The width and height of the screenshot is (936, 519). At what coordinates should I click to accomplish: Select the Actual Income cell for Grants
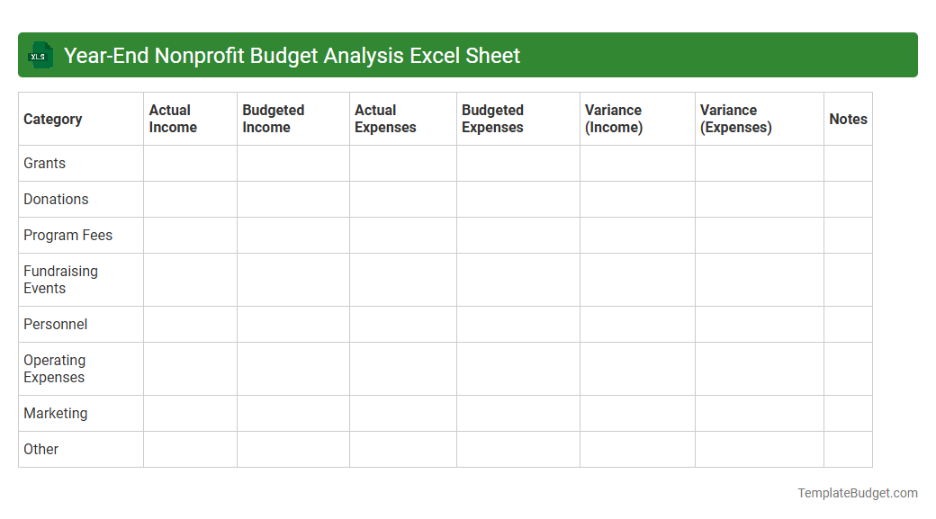pos(189,163)
